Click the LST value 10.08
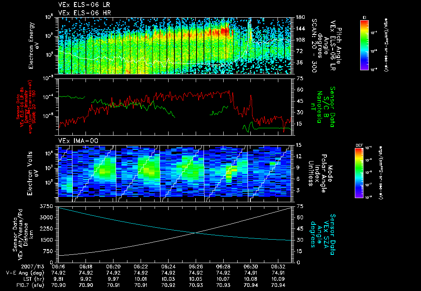The width and height of the screenshot is (421, 291). click(251, 279)
